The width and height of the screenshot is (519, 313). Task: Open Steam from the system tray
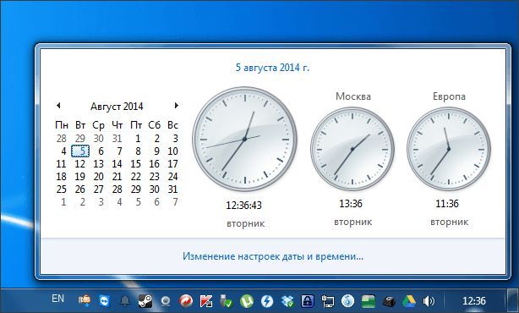[145, 301]
